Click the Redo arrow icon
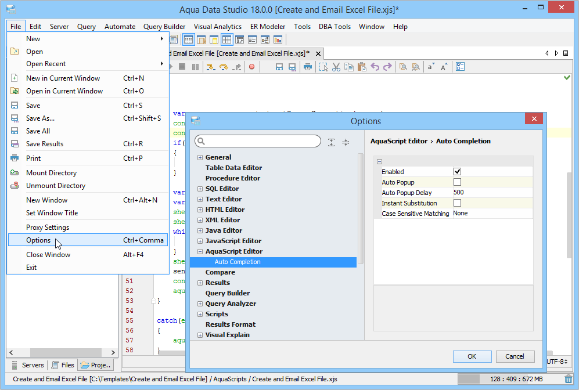579x390 pixels. pos(388,67)
